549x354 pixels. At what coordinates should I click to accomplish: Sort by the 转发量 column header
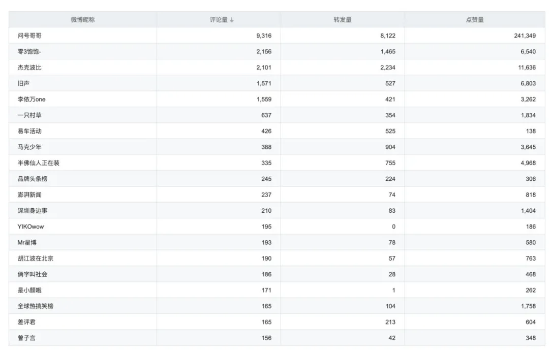point(342,20)
